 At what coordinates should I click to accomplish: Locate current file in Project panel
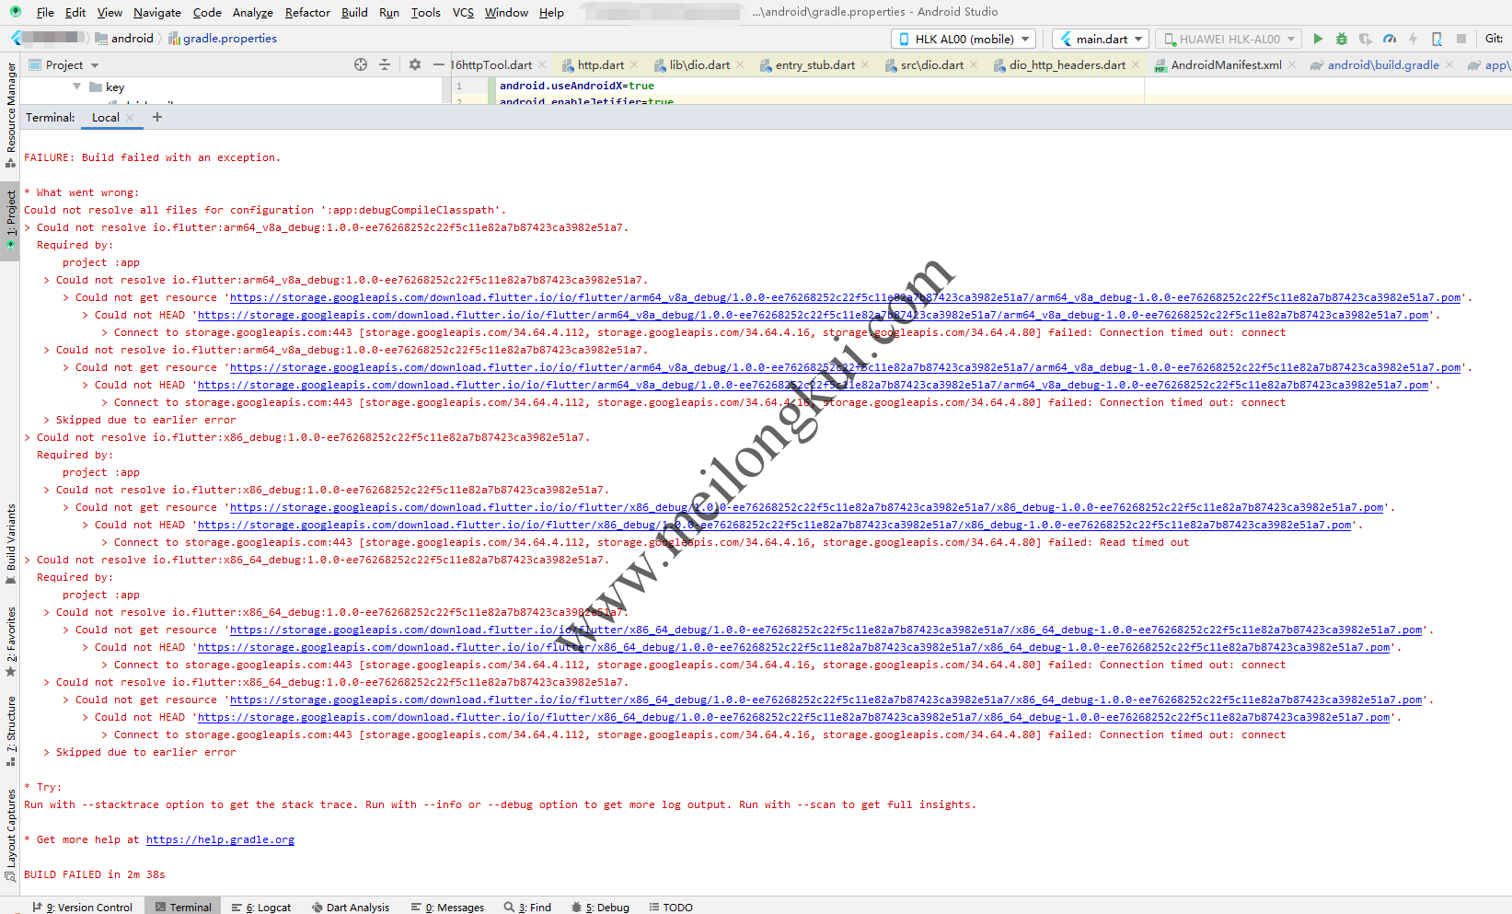point(361,64)
